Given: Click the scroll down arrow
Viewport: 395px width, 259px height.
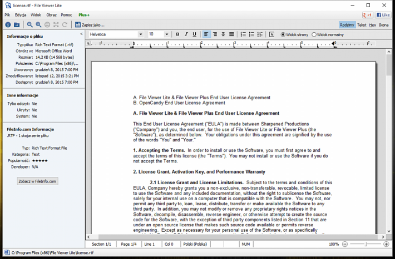Looking at the screenshot, I should point(389,231).
